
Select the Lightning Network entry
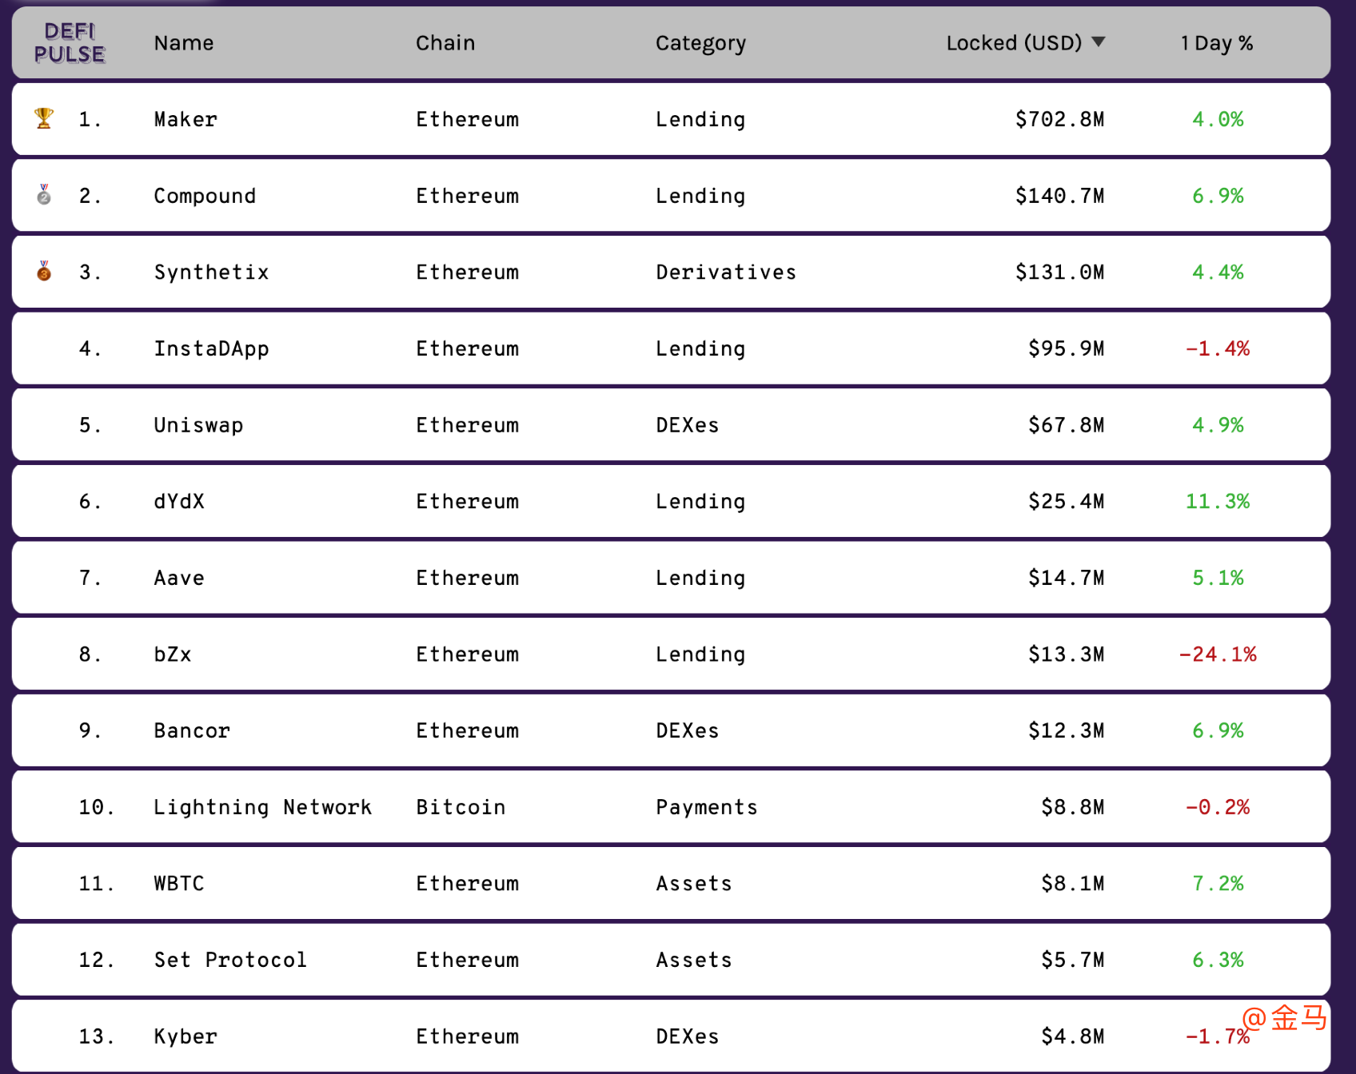262,807
